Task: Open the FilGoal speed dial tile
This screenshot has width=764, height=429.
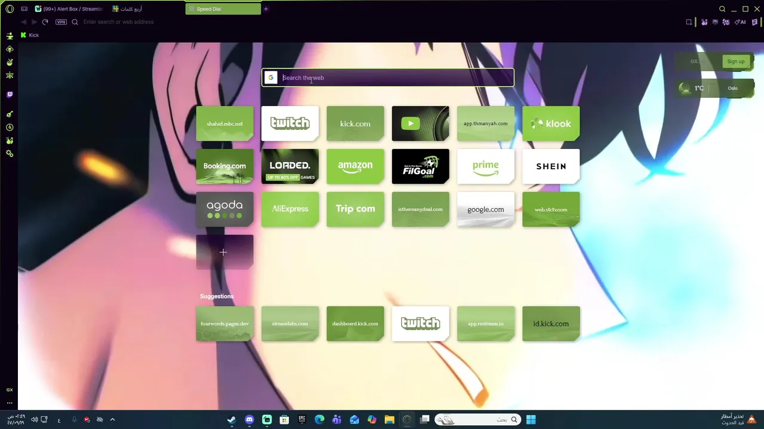Action: [420, 166]
